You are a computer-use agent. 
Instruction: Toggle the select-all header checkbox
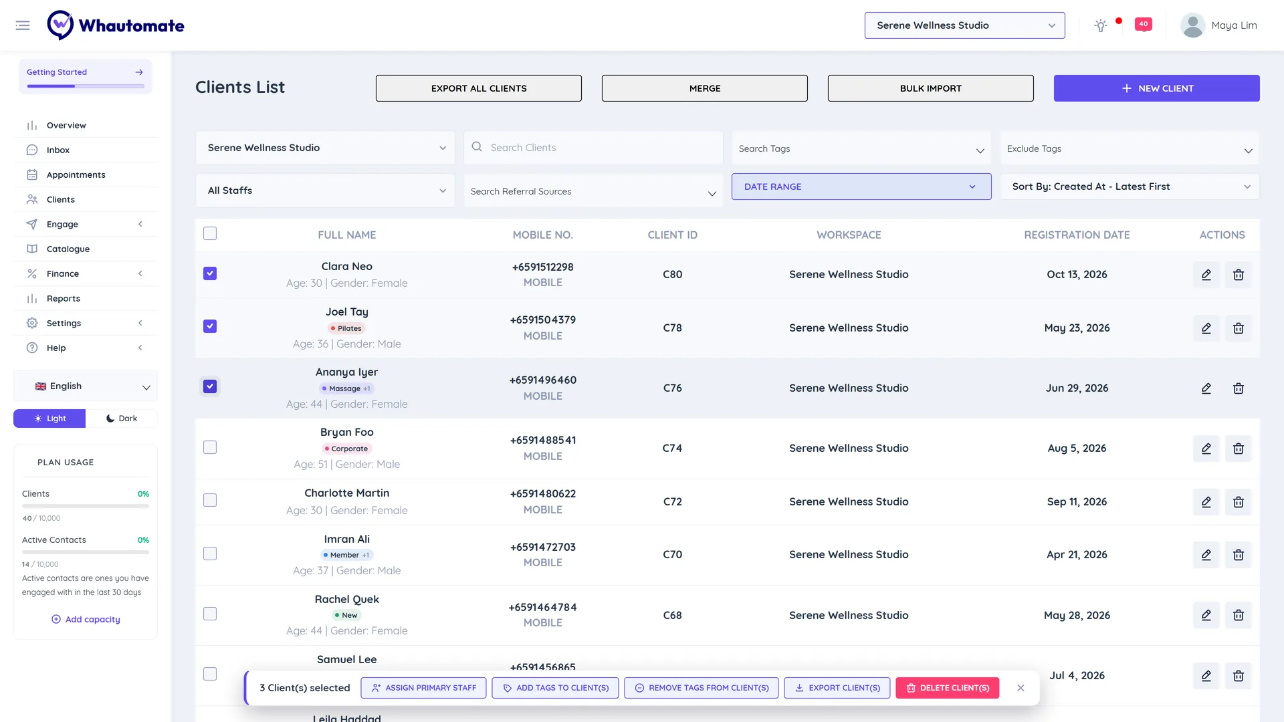click(x=210, y=233)
